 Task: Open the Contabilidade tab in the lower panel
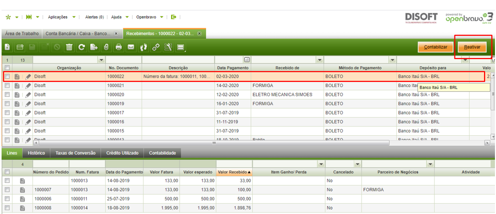(x=163, y=153)
